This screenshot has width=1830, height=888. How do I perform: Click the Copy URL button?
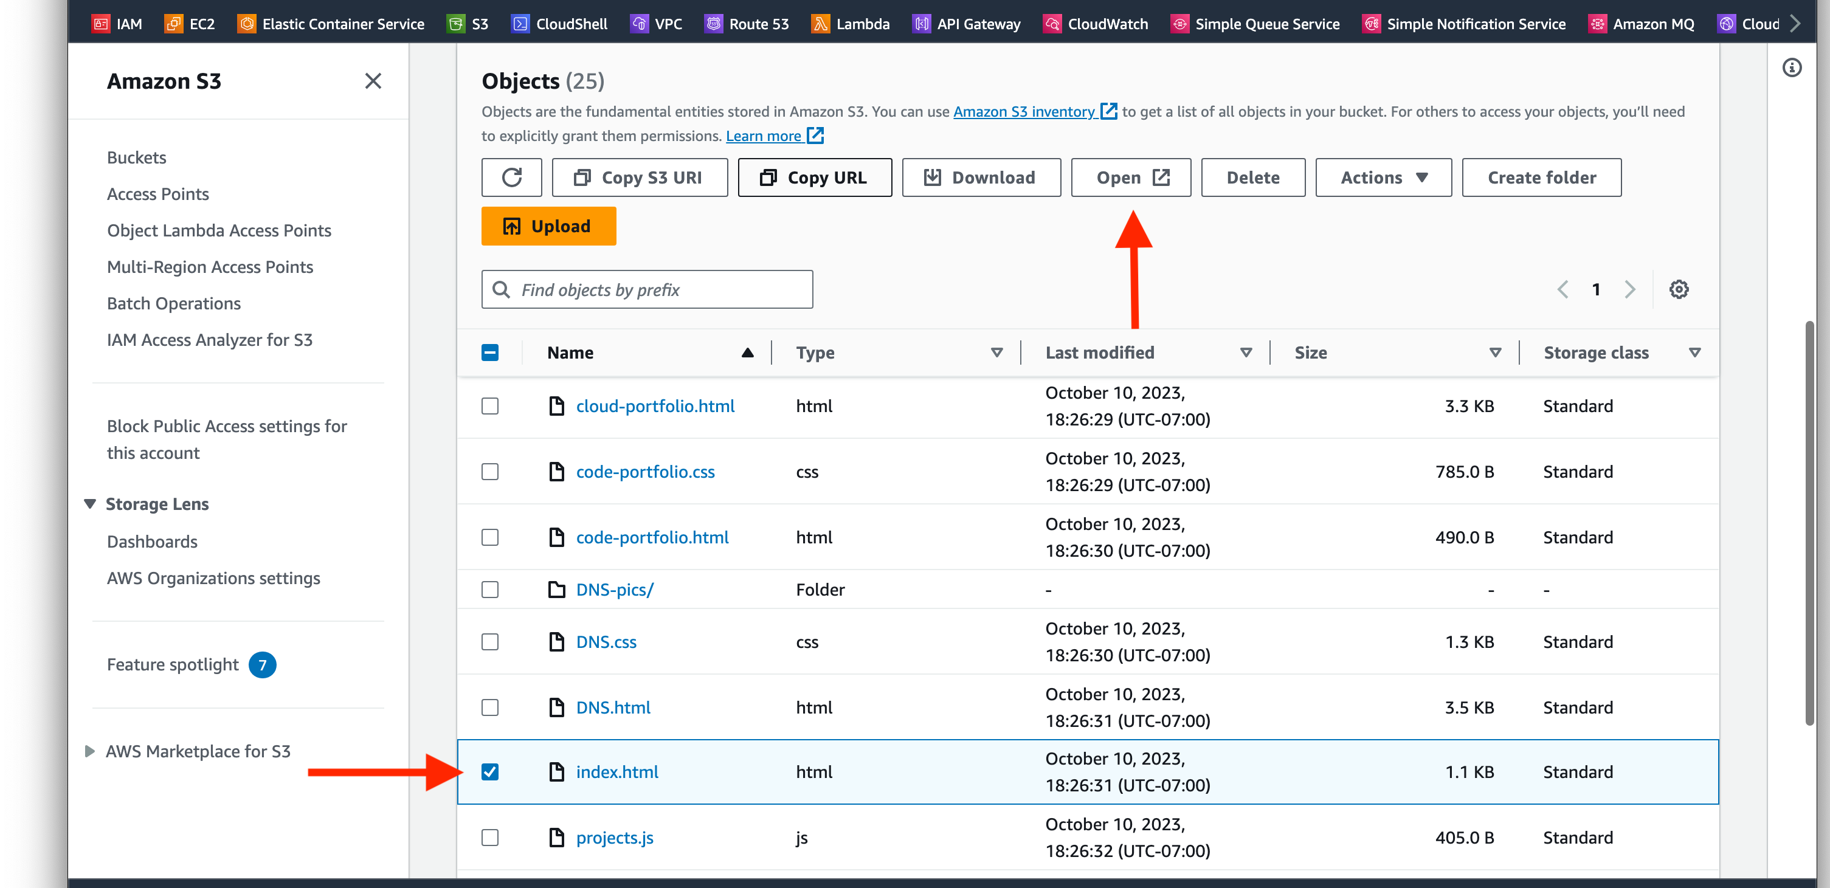click(x=815, y=177)
